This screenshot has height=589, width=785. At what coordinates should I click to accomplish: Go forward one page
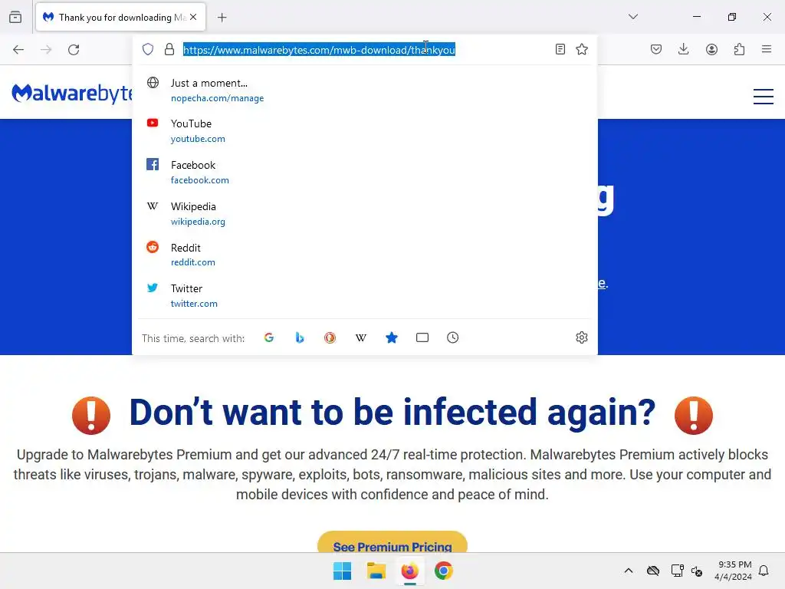point(46,50)
